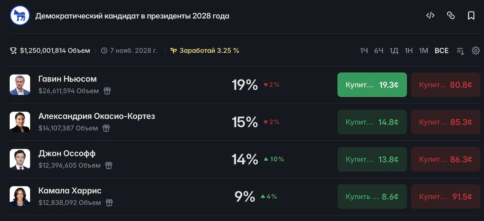484x221 pixels.
Task: Click the embed code icon
Action: 430,16
